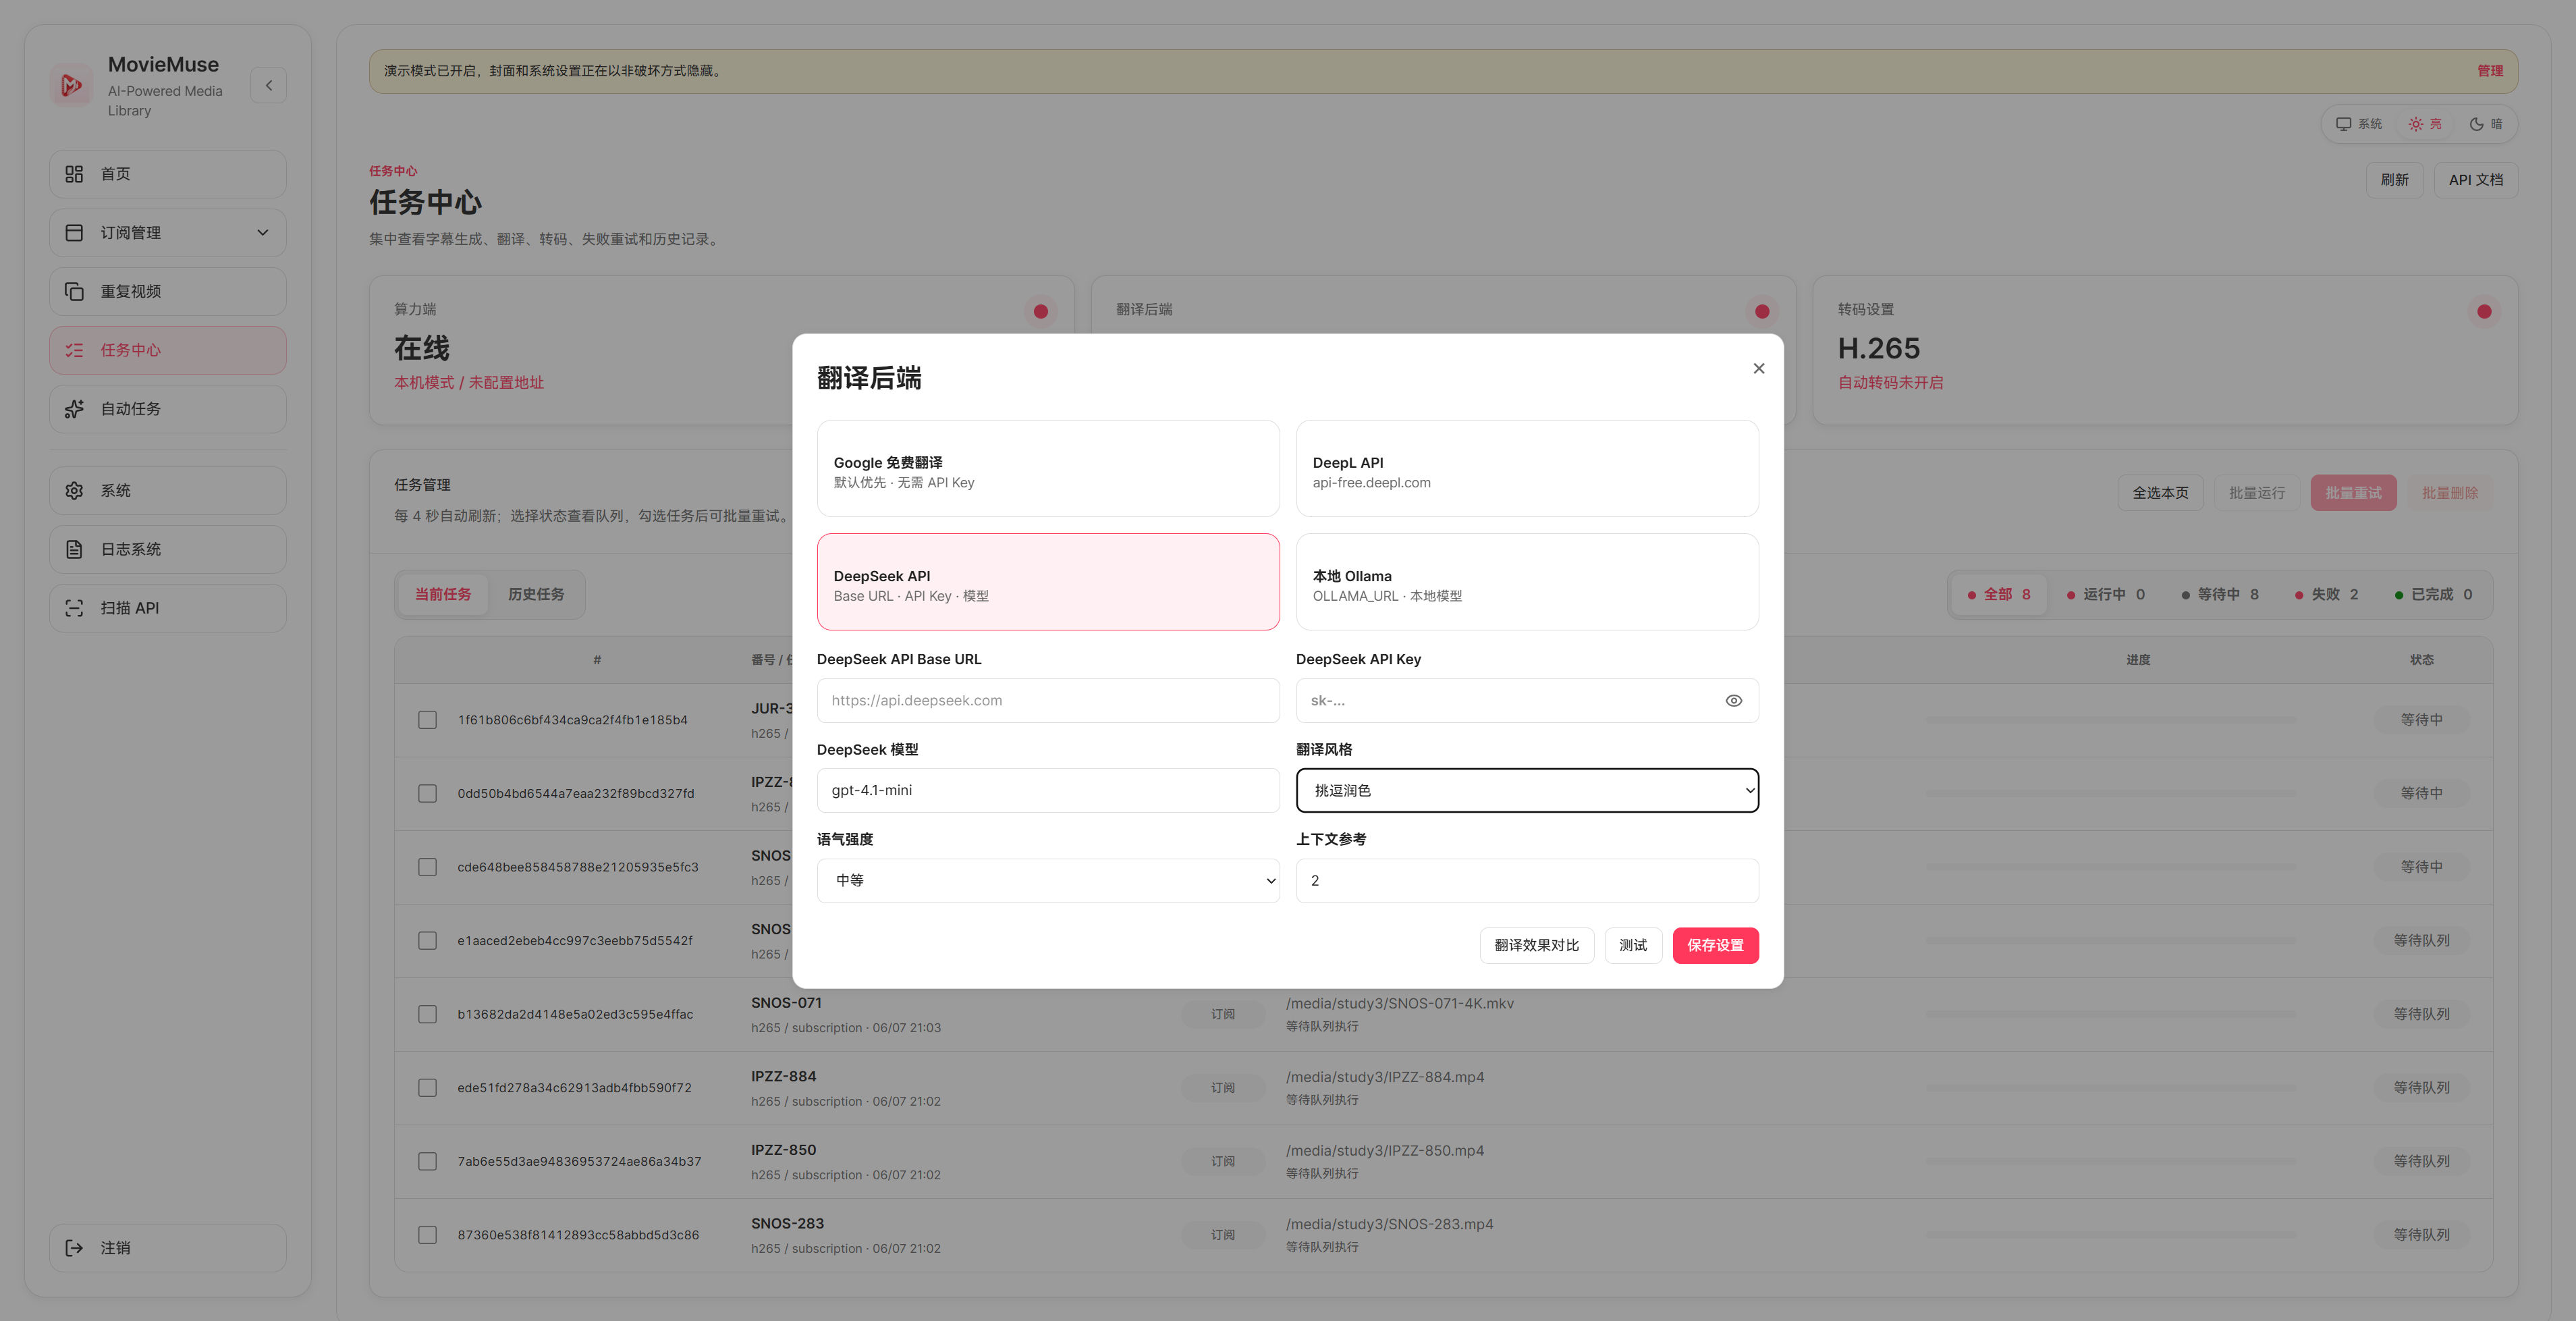
Task: Open the 重复视频 duplicate videos icon
Action: [74, 291]
